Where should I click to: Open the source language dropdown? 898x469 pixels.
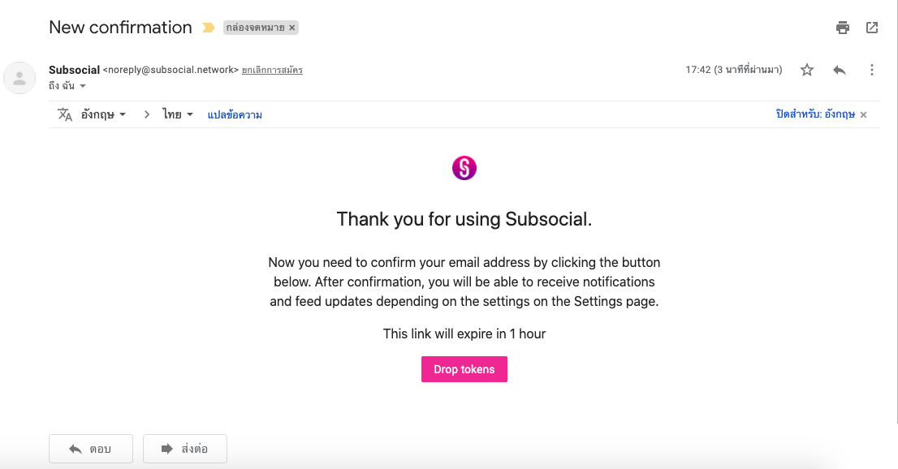pyautogui.click(x=103, y=114)
